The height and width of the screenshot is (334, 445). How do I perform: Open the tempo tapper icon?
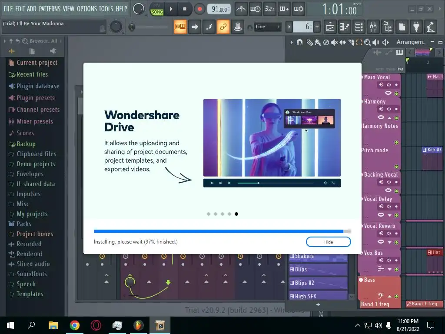(431, 27)
